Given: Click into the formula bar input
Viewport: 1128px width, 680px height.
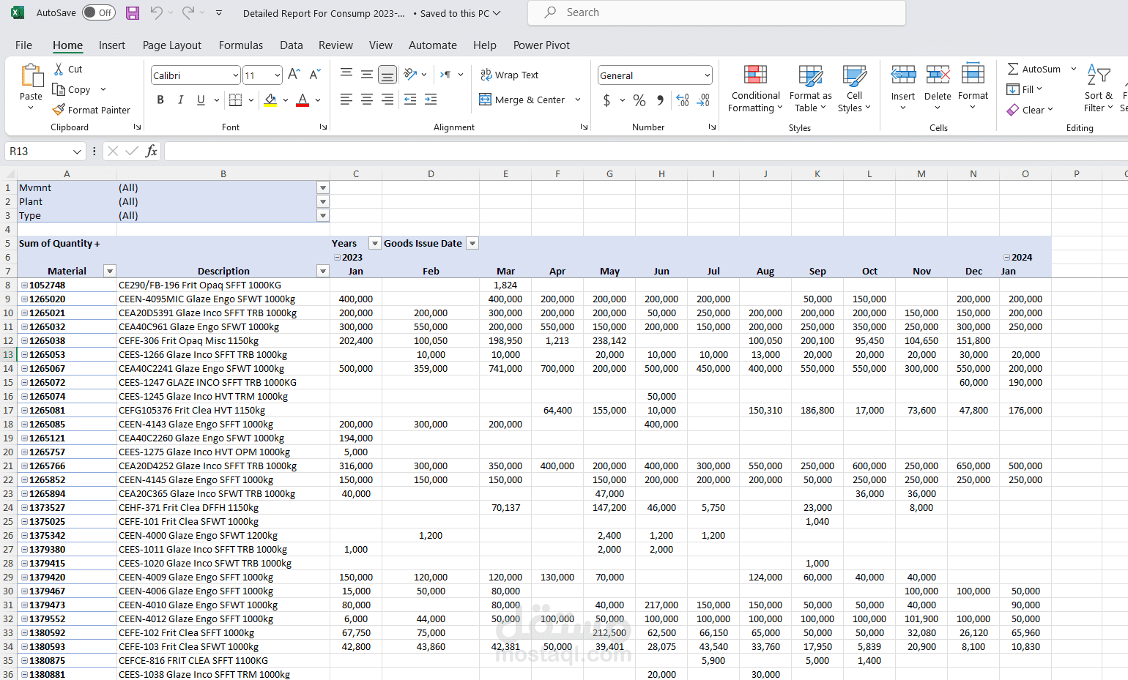Looking at the screenshot, I should click(x=645, y=151).
